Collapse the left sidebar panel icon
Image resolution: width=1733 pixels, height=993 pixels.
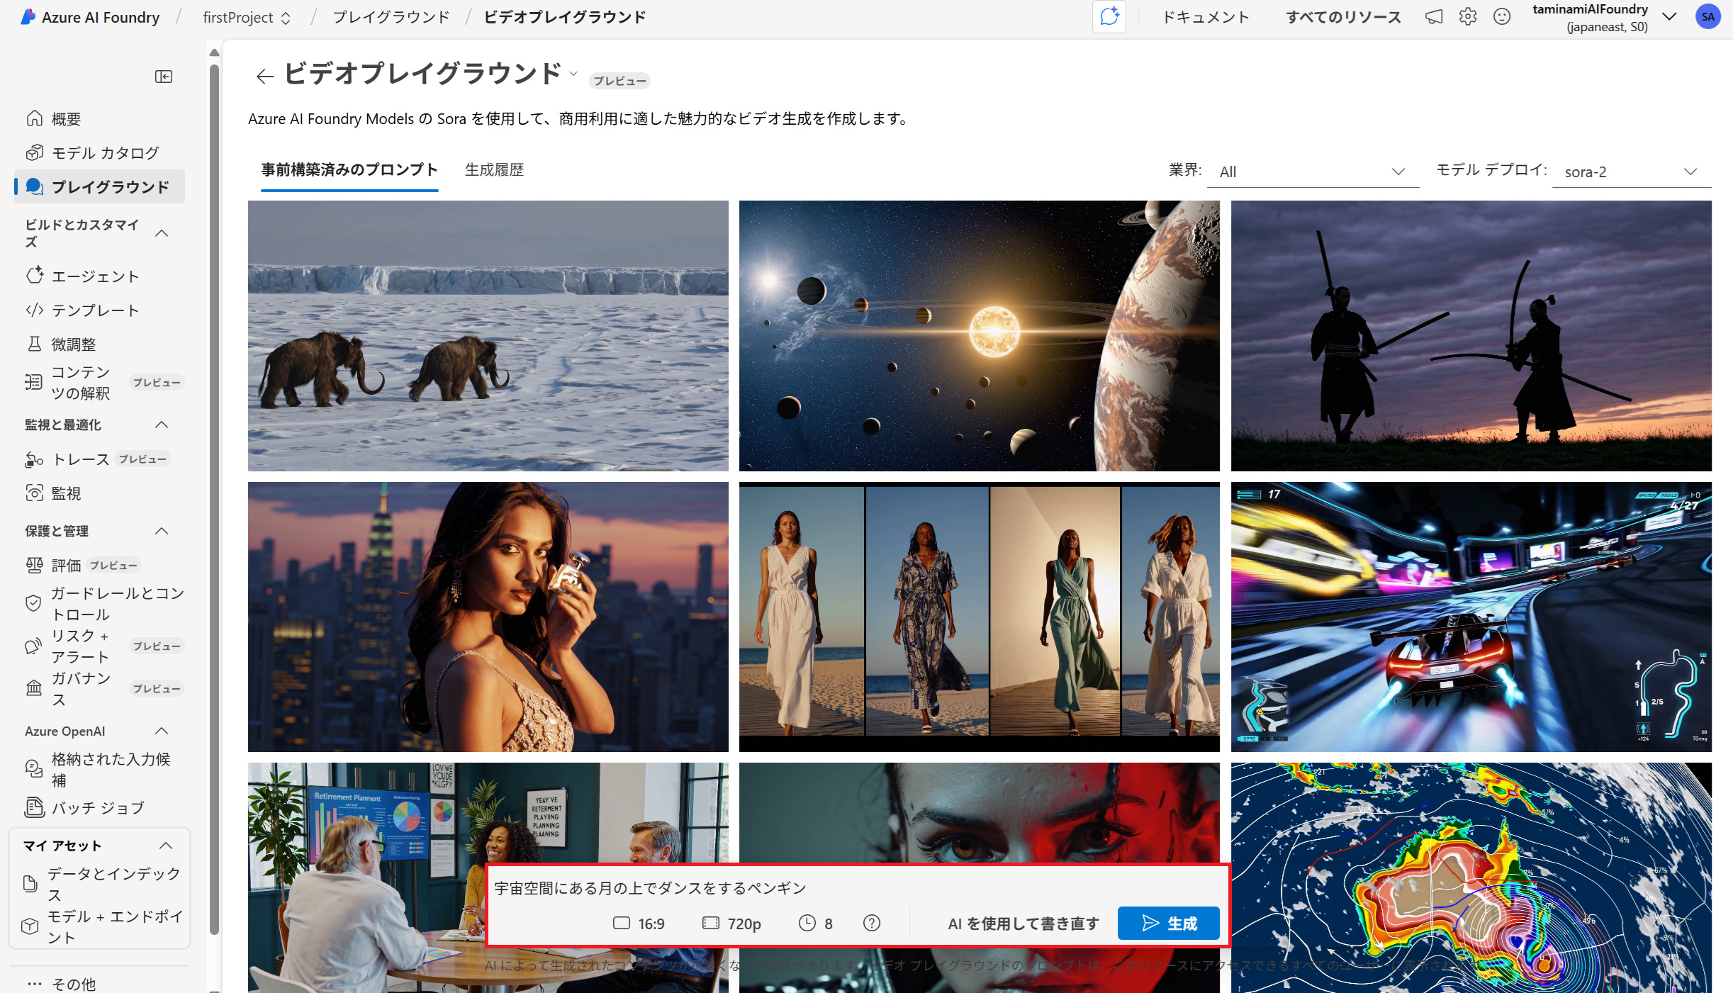pos(164,77)
